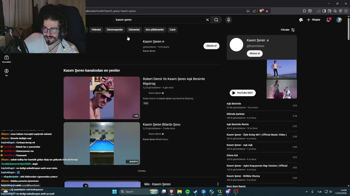Click the share page icon in address bar
Image resolution: width=350 pixels, height=196 pixels.
coord(254,11)
